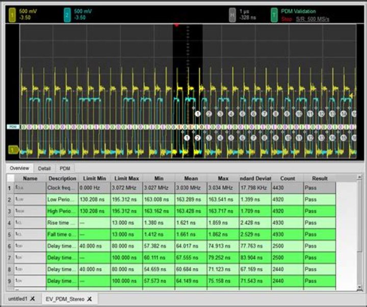Select the '0.000 Hz' limit min cell
The height and width of the screenshot is (307, 367).
pos(95,188)
